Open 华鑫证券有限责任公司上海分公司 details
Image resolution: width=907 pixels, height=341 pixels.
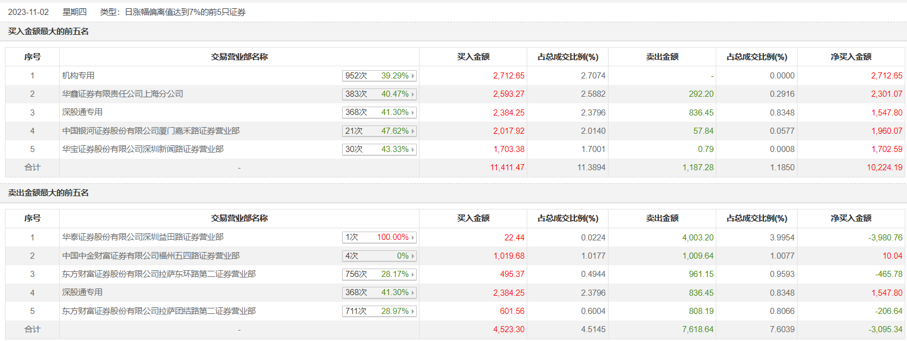click(x=123, y=94)
